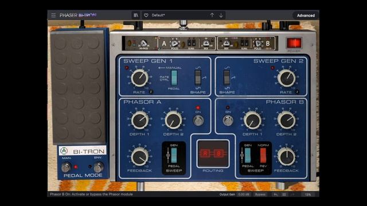
Task: Click the Bypass button in status bar
Action: [x=260, y=195]
